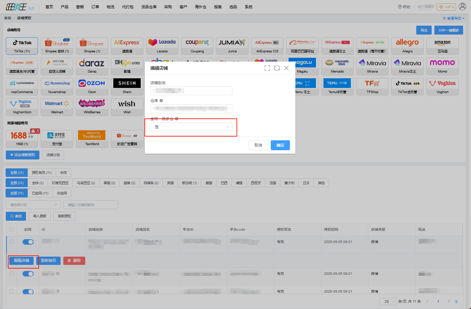The height and width of the screenshot is (309, 471).
Task: Click 添加/更新授权 button
Action: click(23, 155)
